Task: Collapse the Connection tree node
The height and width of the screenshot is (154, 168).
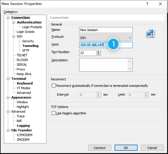Action: (x=8, y=18)
